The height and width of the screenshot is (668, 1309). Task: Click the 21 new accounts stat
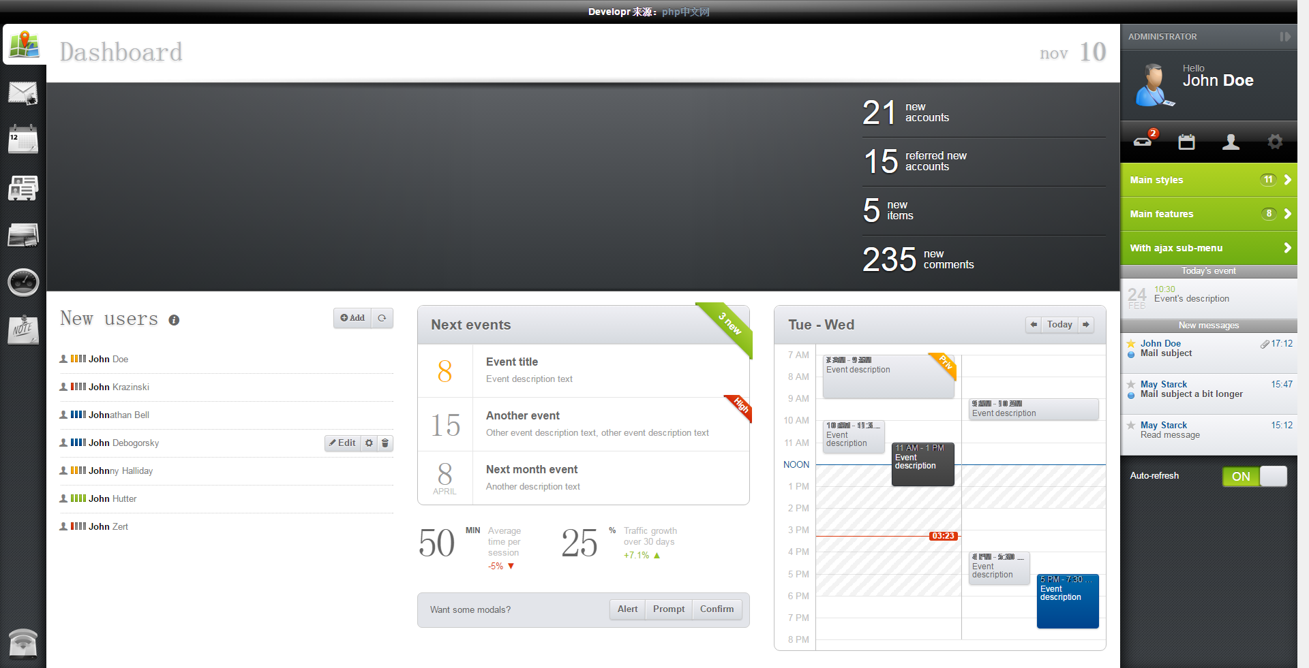984,112
